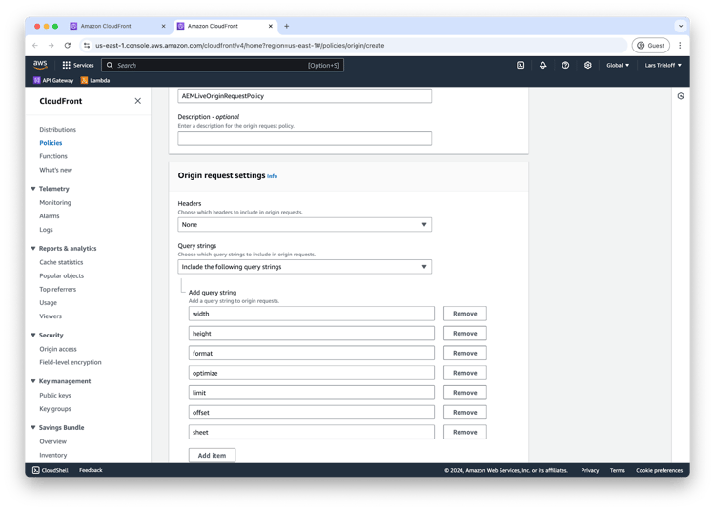Image resolution: width=715 pixels, height=510 pixels.
Task: Open the Headers dropdown set to None
Action: pyautogui.click(x=305, y=224)
